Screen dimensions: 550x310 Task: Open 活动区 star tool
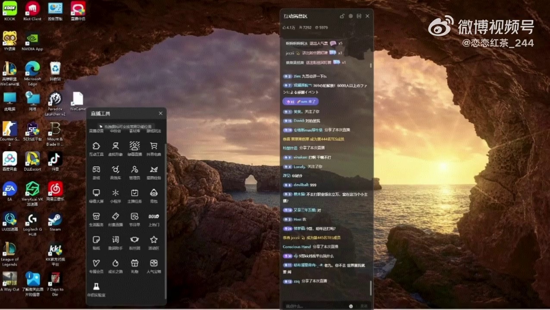click(154, 242)
